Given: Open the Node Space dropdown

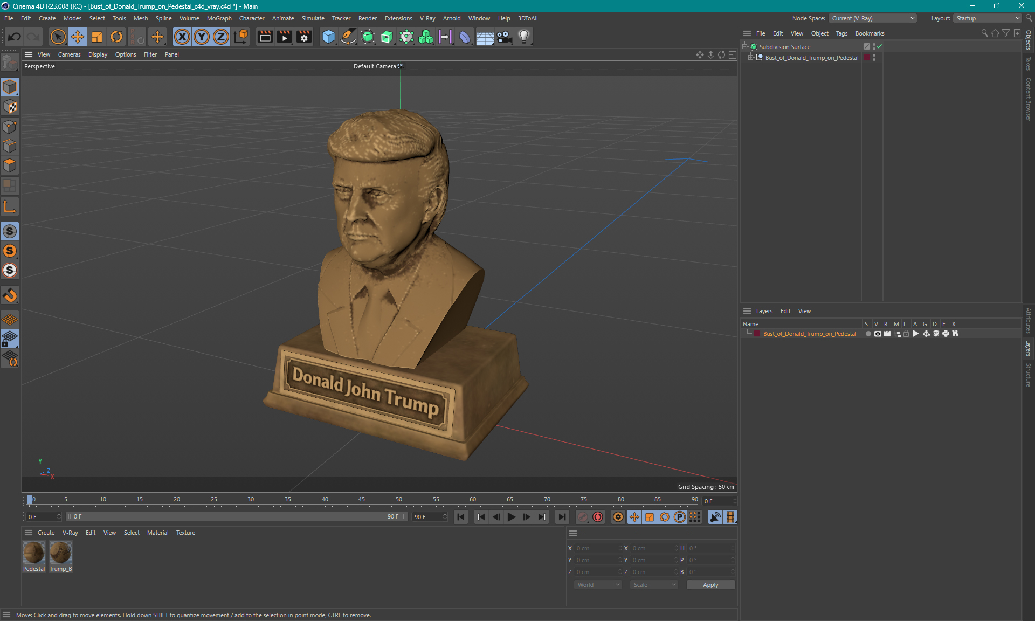Looking at the screenshot, I should coord(872,18).
